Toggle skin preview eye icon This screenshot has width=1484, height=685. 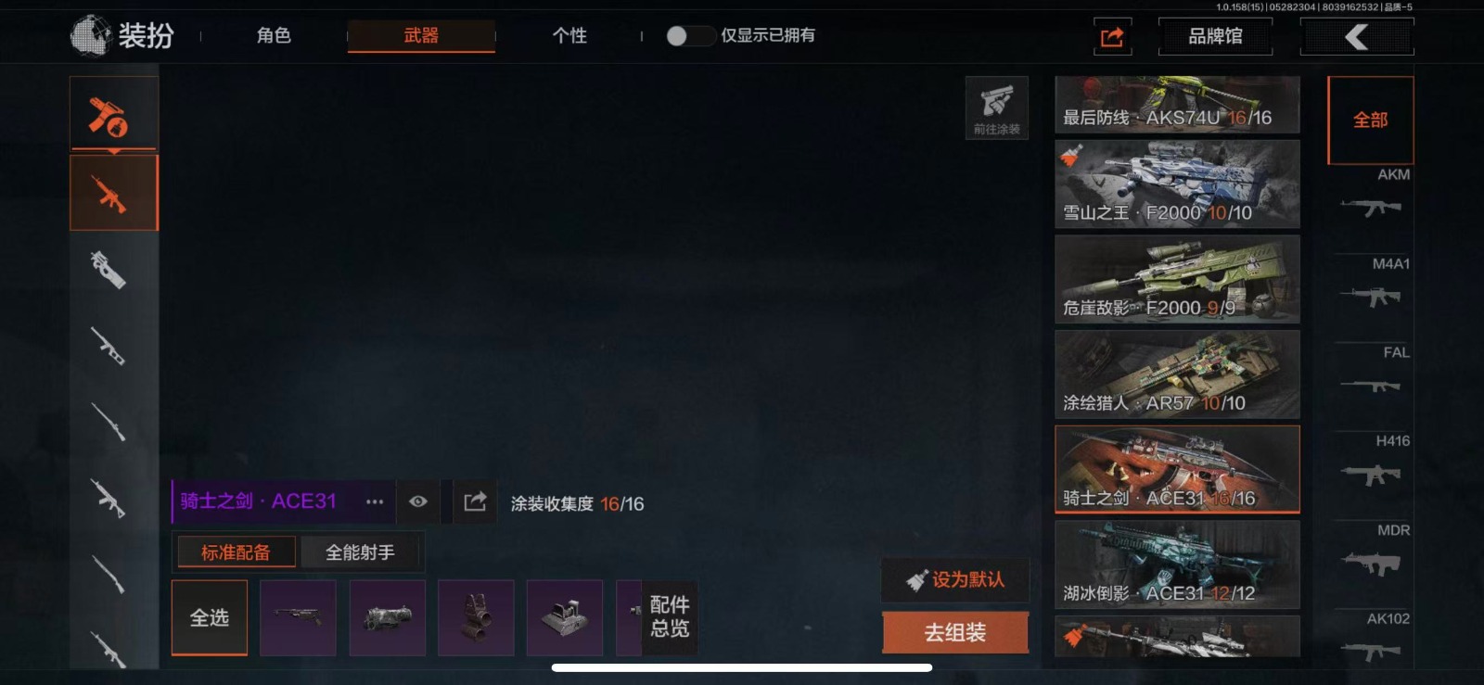418,501
